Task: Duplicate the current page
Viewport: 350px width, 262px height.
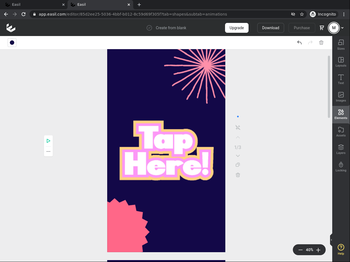Action: 238,165
